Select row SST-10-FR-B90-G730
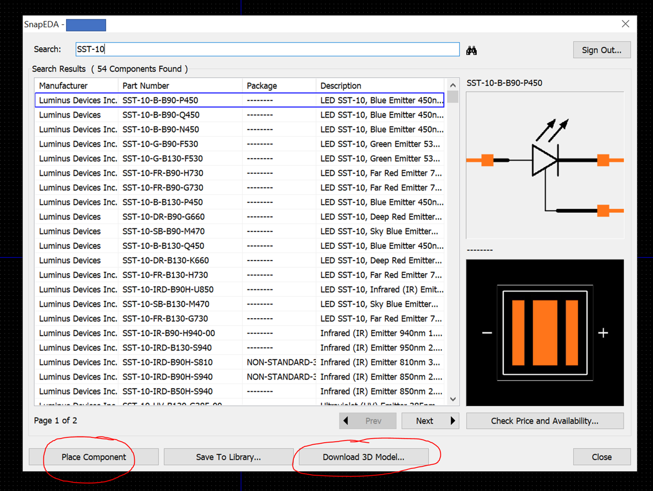 coord(239,187)
